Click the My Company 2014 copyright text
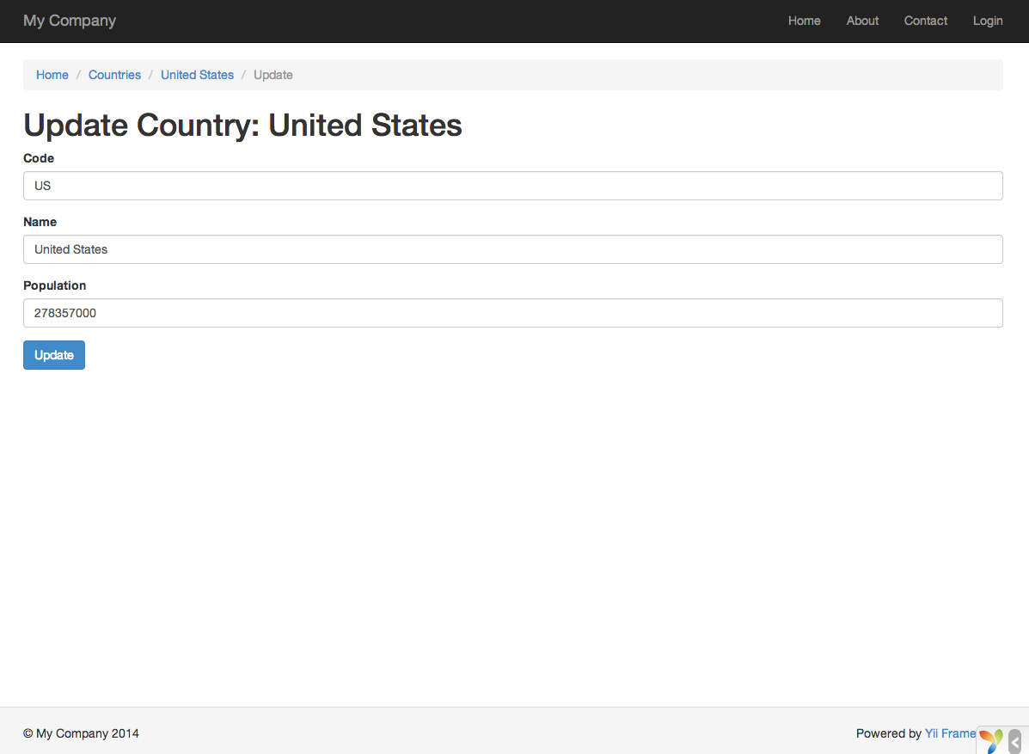Screen dimensions: 1029x754 pyautogui.click(x=81, y=733)
